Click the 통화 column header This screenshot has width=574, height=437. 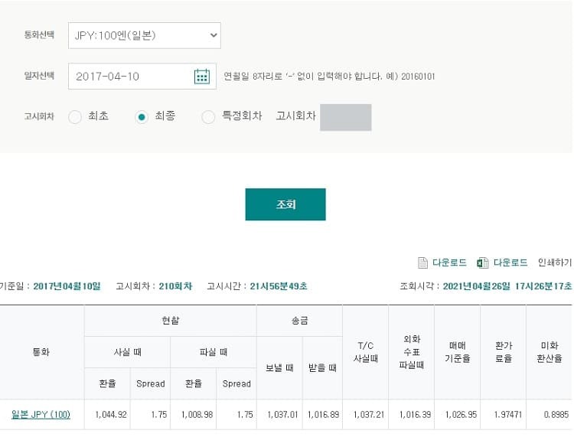(x=41, y=352)
